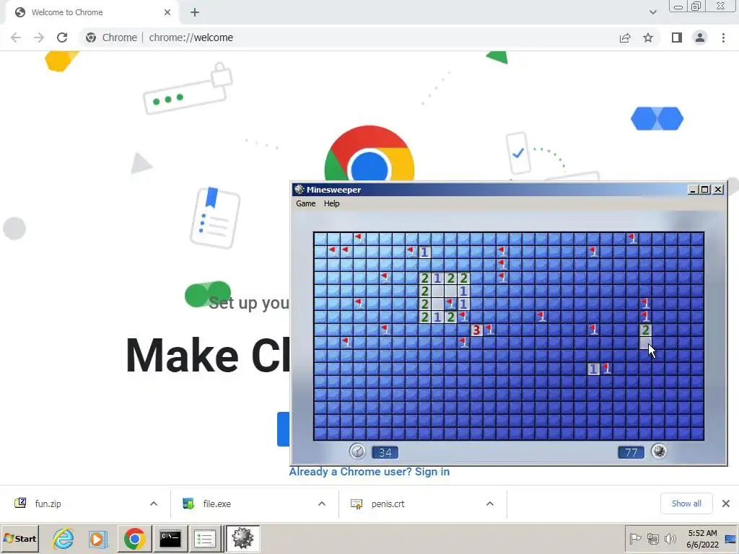Open Chrome profile avatar
This screenshot has height=554, width=739.
[700, 38]
